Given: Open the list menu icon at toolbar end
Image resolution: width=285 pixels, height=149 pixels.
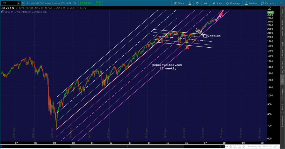Looking at the screenshot, I should 281,3.
